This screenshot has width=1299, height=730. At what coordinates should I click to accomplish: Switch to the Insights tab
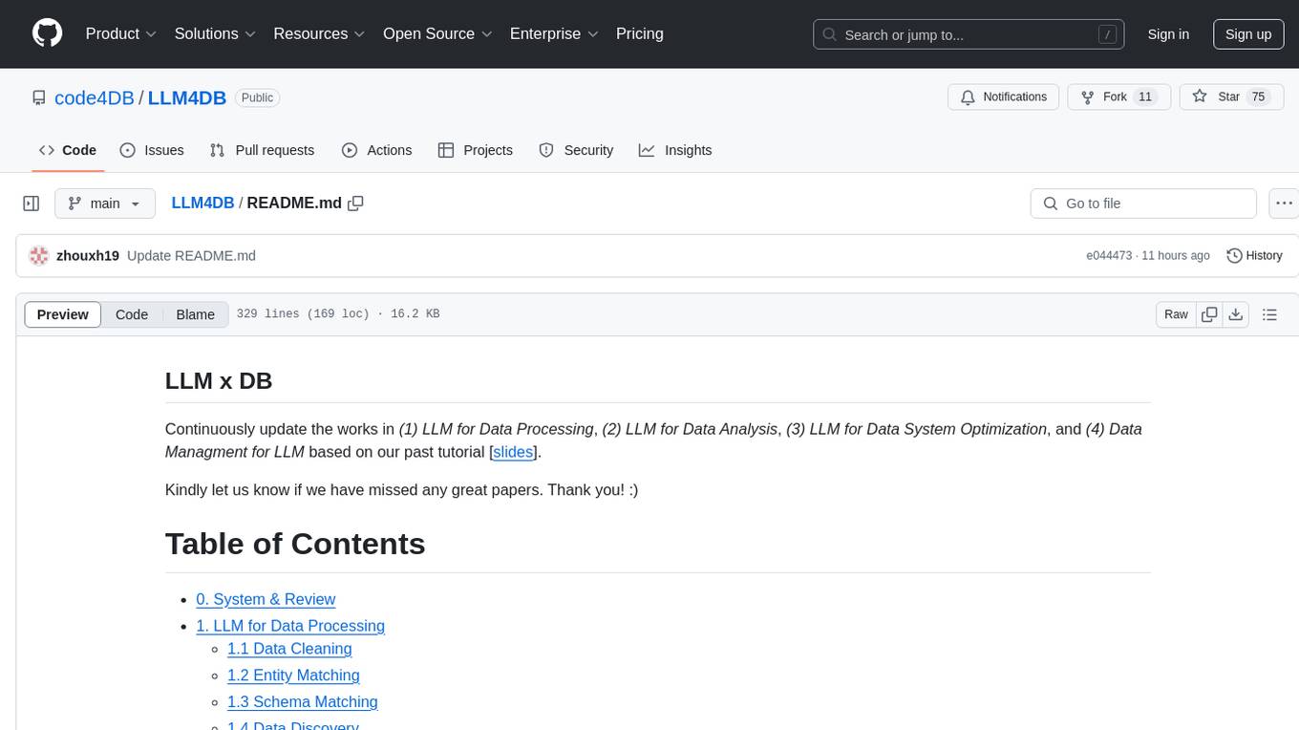pos(675,150)
